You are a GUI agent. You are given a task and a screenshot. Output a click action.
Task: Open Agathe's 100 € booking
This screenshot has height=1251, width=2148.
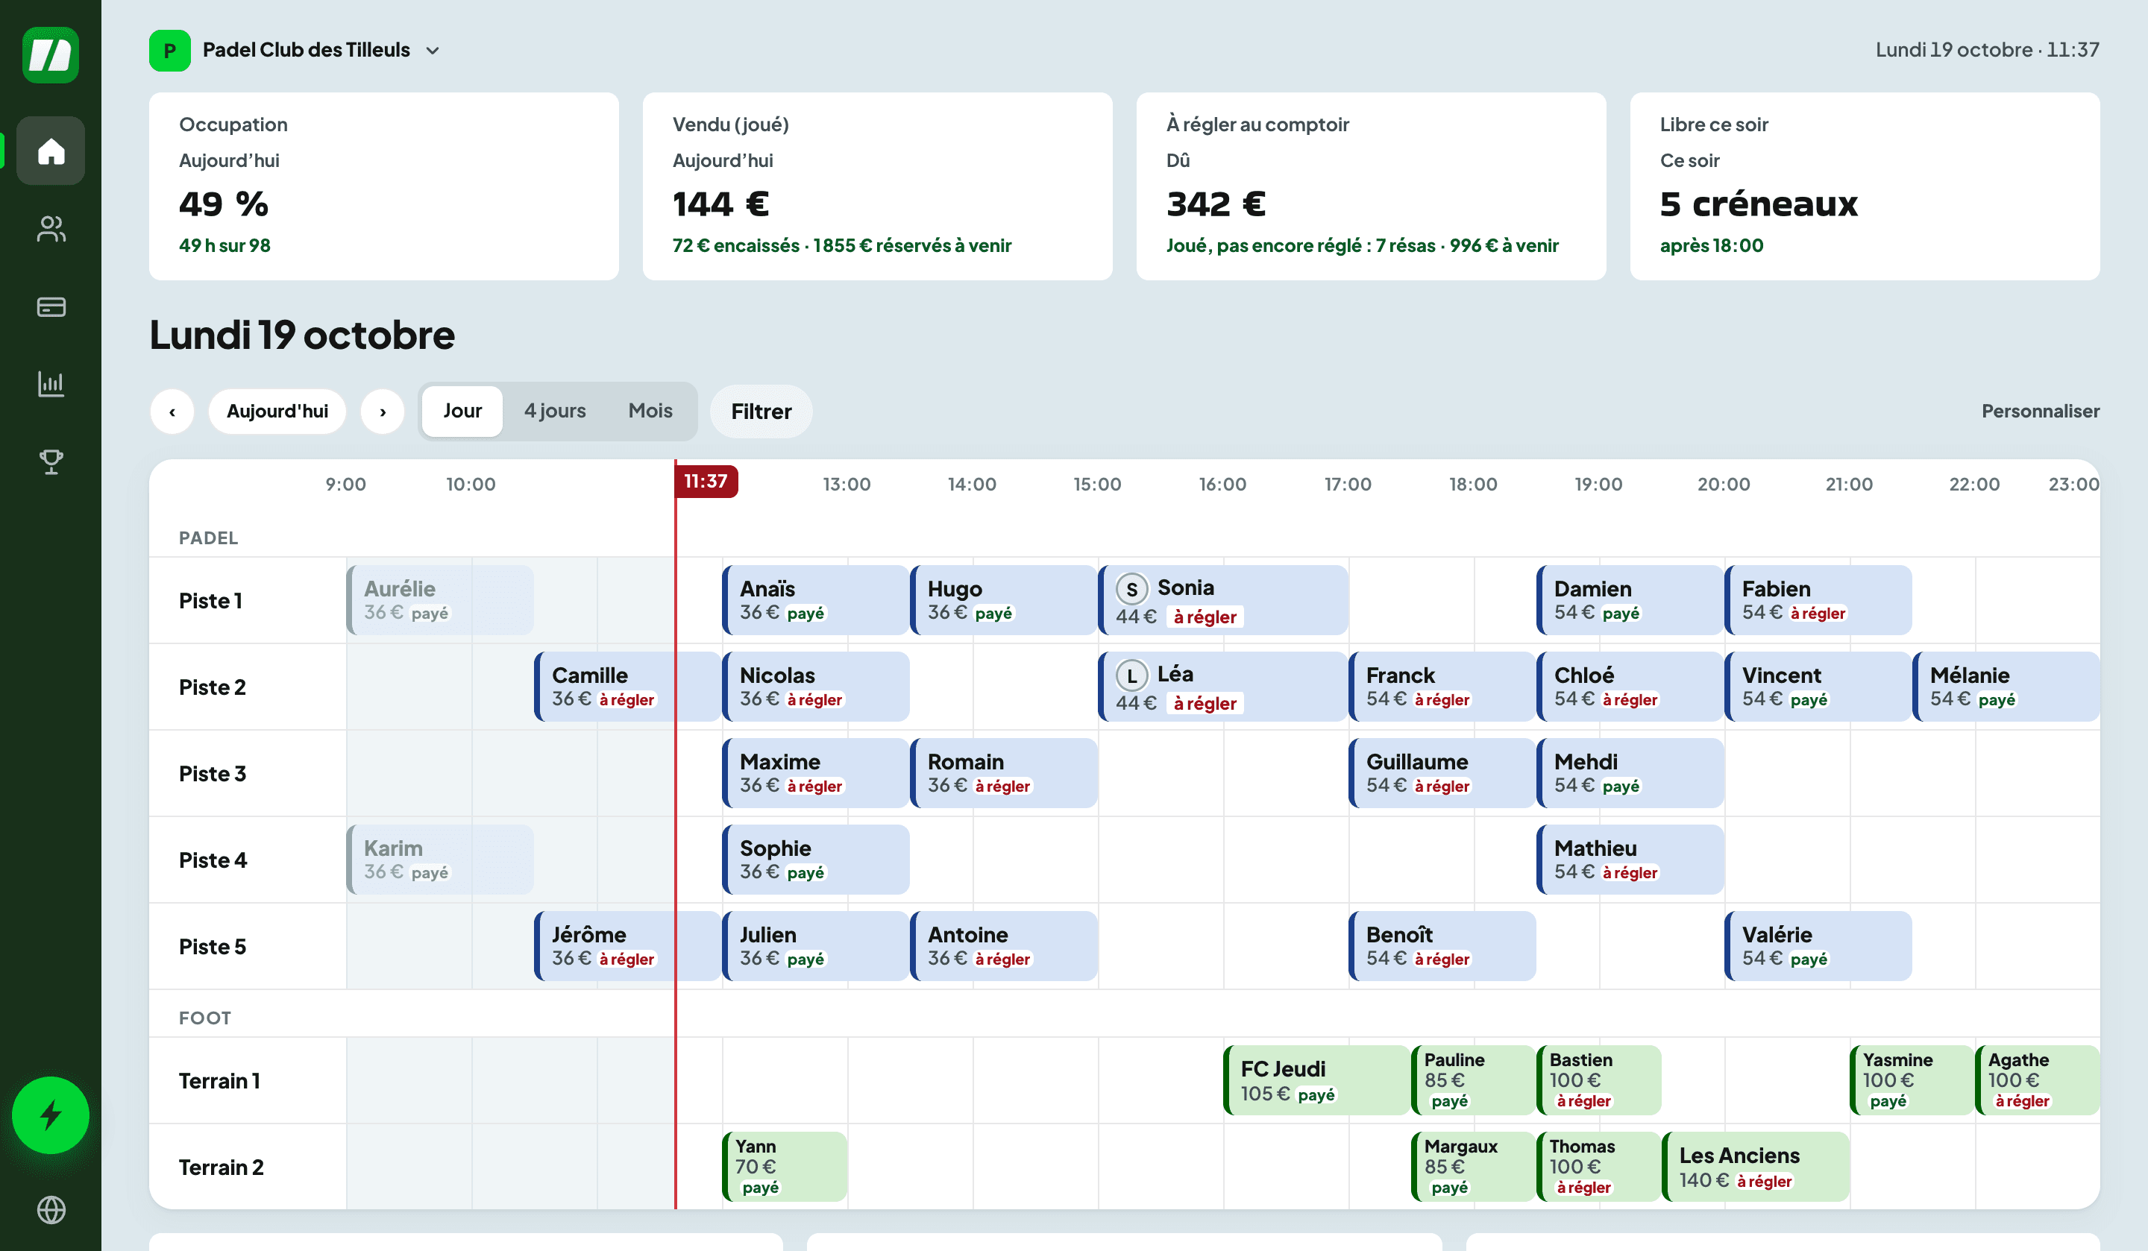(x=2037, y=1080)
